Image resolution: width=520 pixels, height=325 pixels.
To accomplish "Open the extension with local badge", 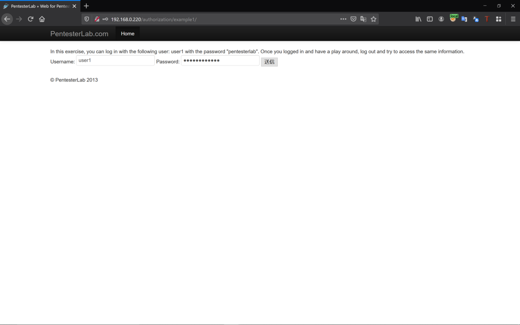I will (453, 18).
